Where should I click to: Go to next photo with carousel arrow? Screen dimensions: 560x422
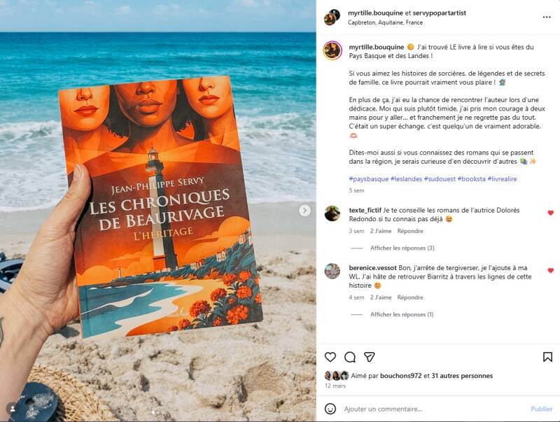(x=304, y=210)
